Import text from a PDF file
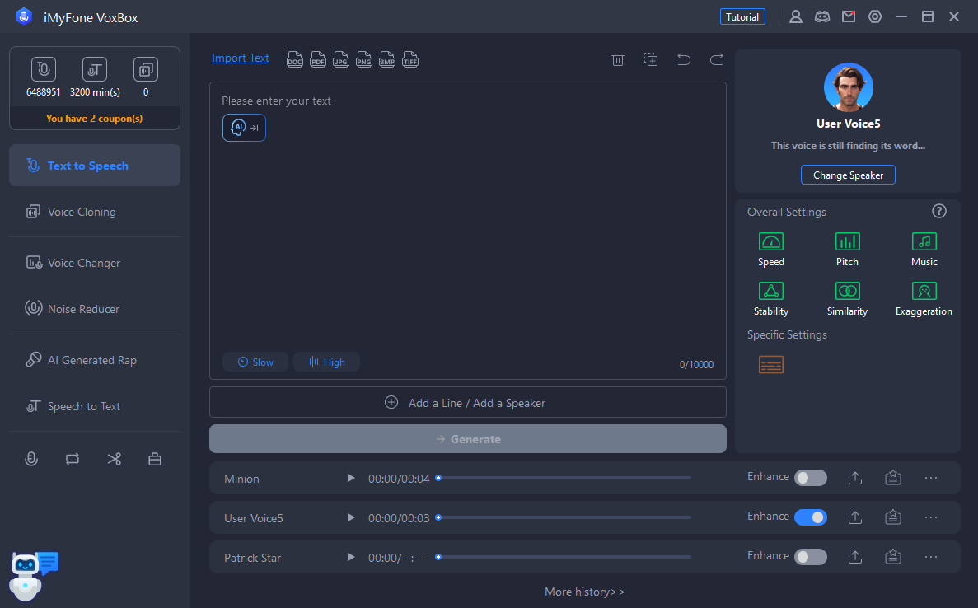978x608 pixels. tap(317, 58)
